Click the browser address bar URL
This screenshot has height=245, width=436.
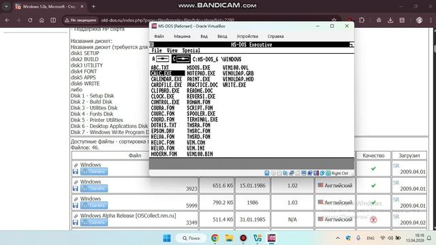click(x=168, y=20)
